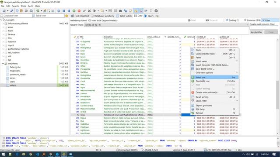The image size is (280, 157).
Task: Open the User manager toolbar icon
Action: [45, 11]
